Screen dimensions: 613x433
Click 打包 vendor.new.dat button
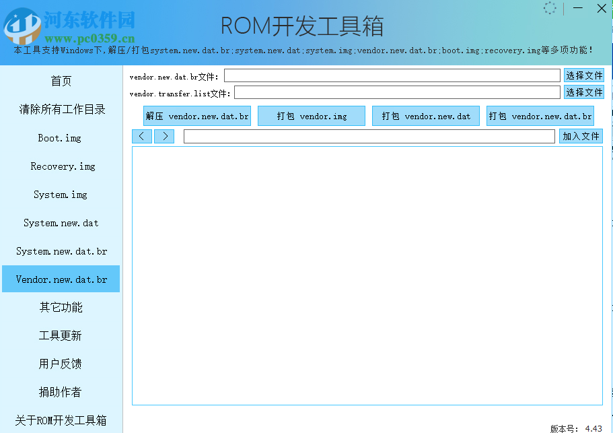(425, 115)
